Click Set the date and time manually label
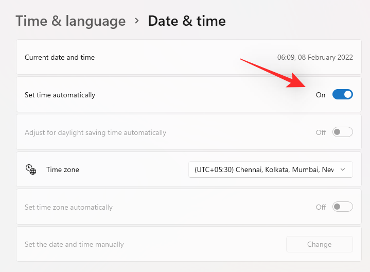Screen dimensions: 370x272 pyautogui.click(x=74, y=244)
